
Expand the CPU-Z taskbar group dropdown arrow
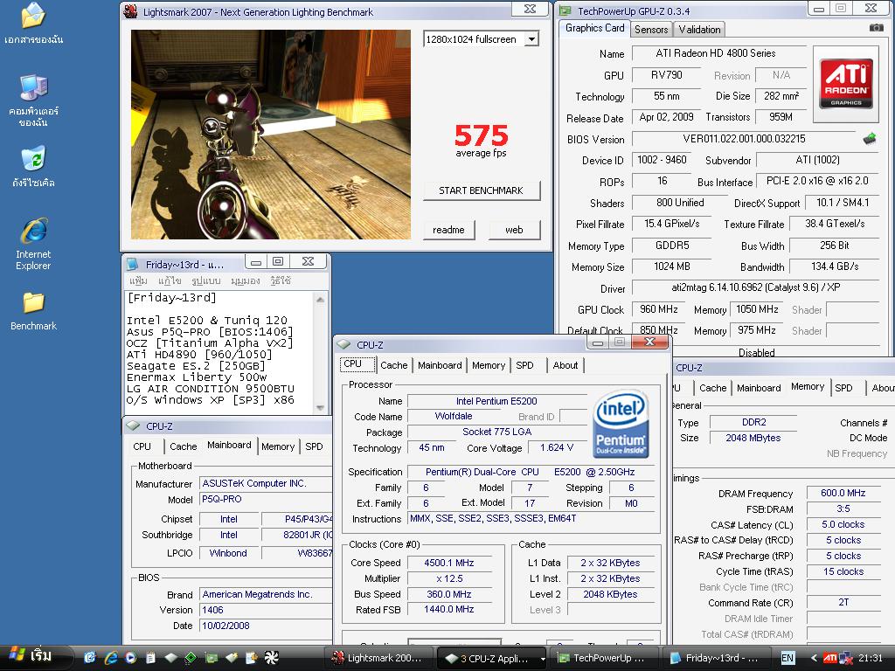point(542,659)
